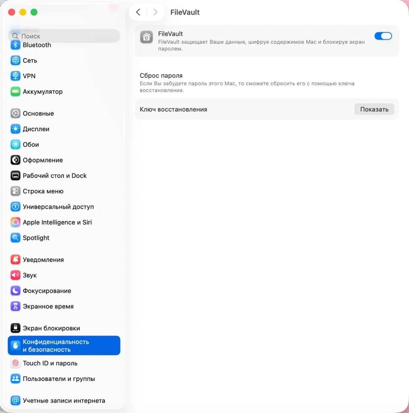Click the forward chevron button

click(155, 12)
